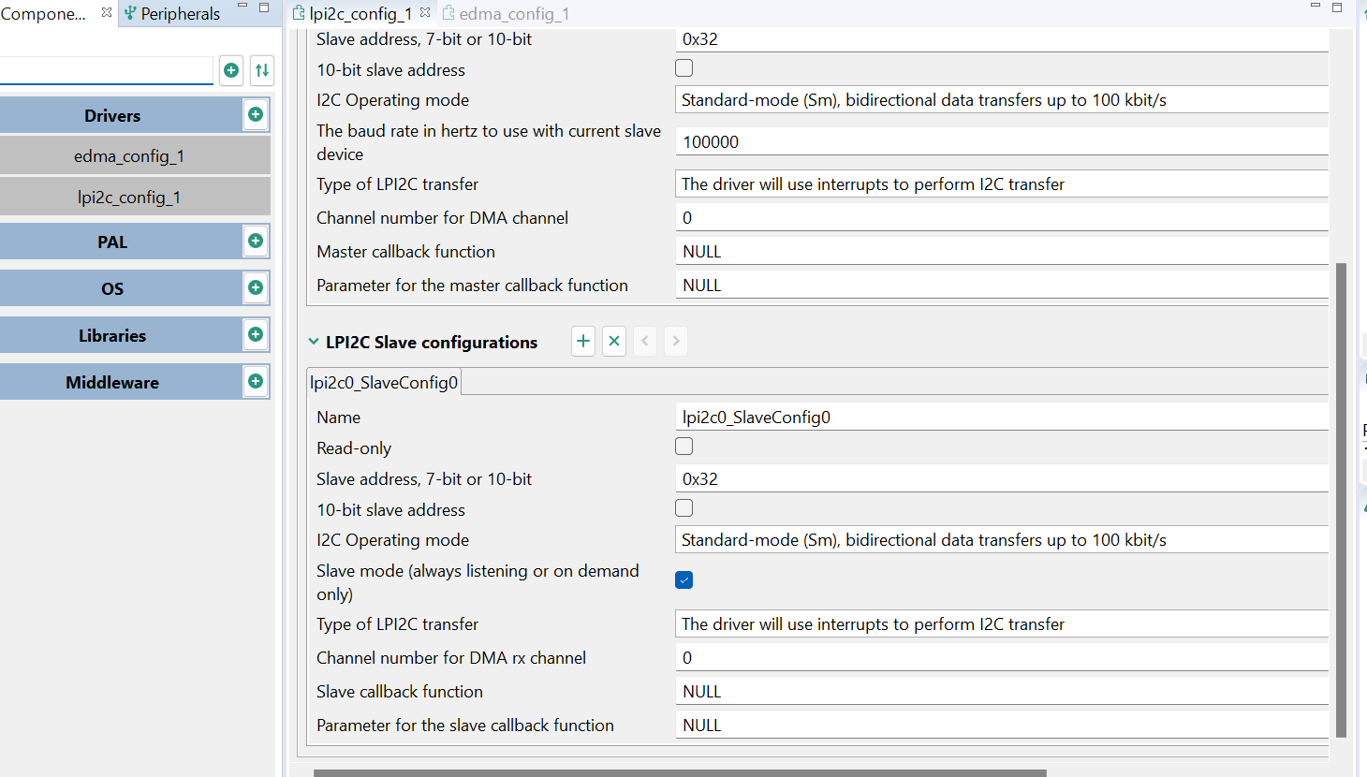1367x777 pixels.
Task: Open slave I2C Operating mode dropdown
Action: point(1002,540)
